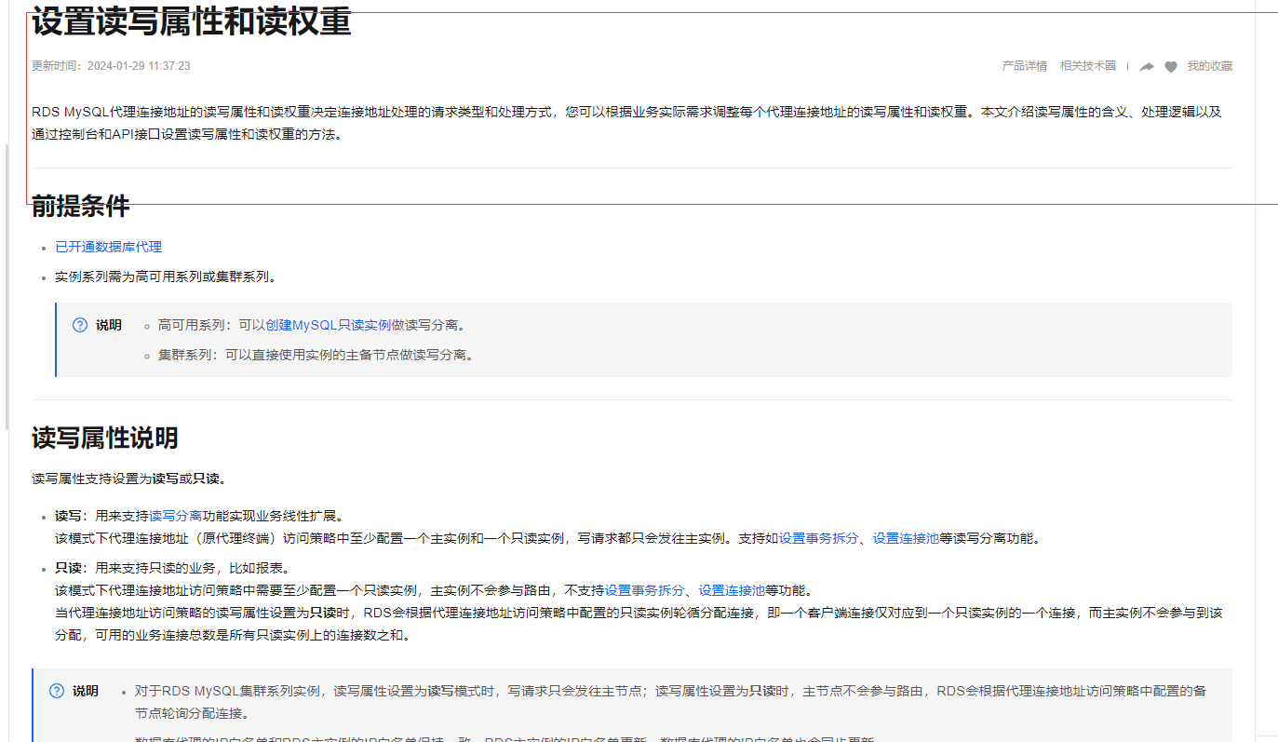Go to 我的收藏
This screenshot has width=1278, height=742.
click(1209, 66)
